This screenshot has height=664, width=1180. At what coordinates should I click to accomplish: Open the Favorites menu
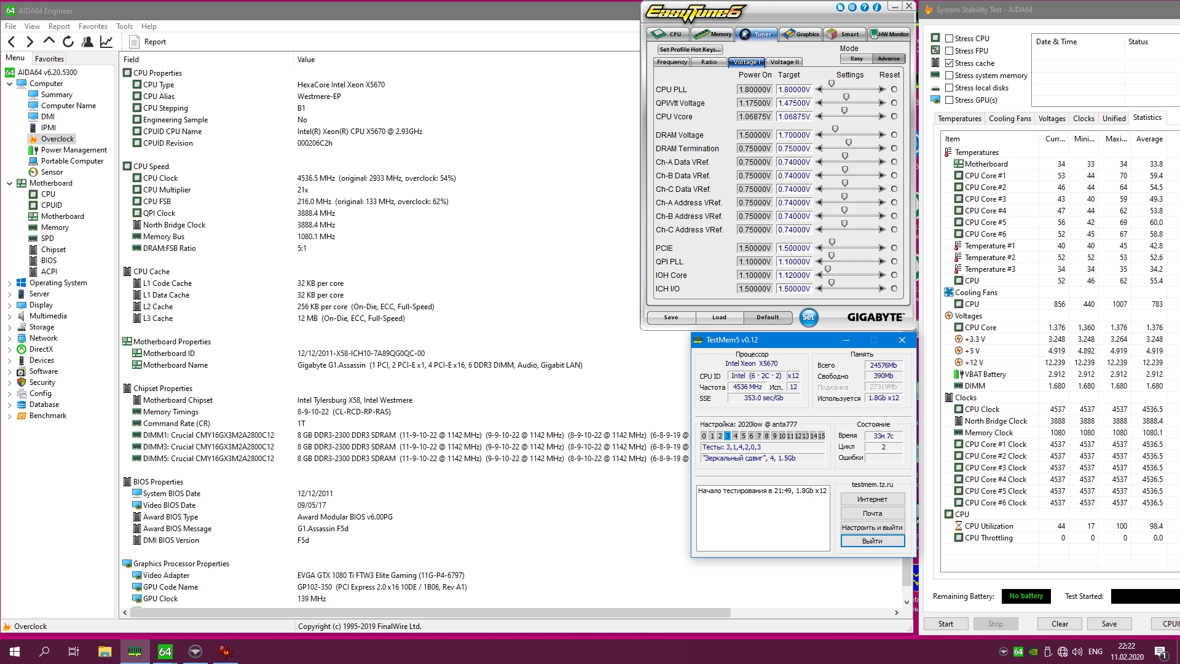(x=93, y=26)
